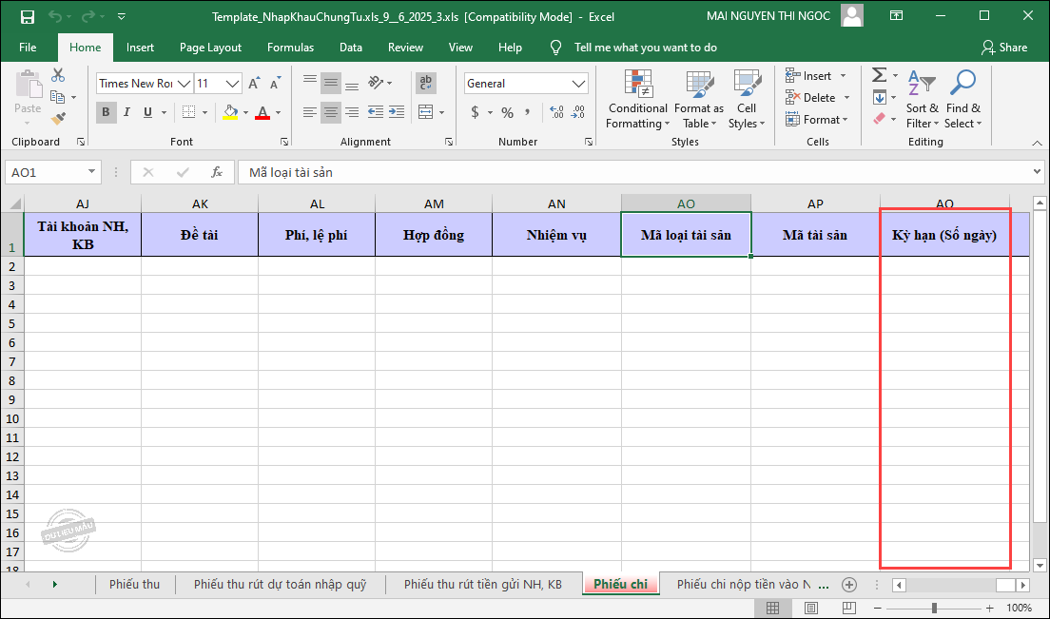Open the Phiếu thu sheet tab
Screen dimensions: 1050x619
pyautogui.click(x=135, y=584)
